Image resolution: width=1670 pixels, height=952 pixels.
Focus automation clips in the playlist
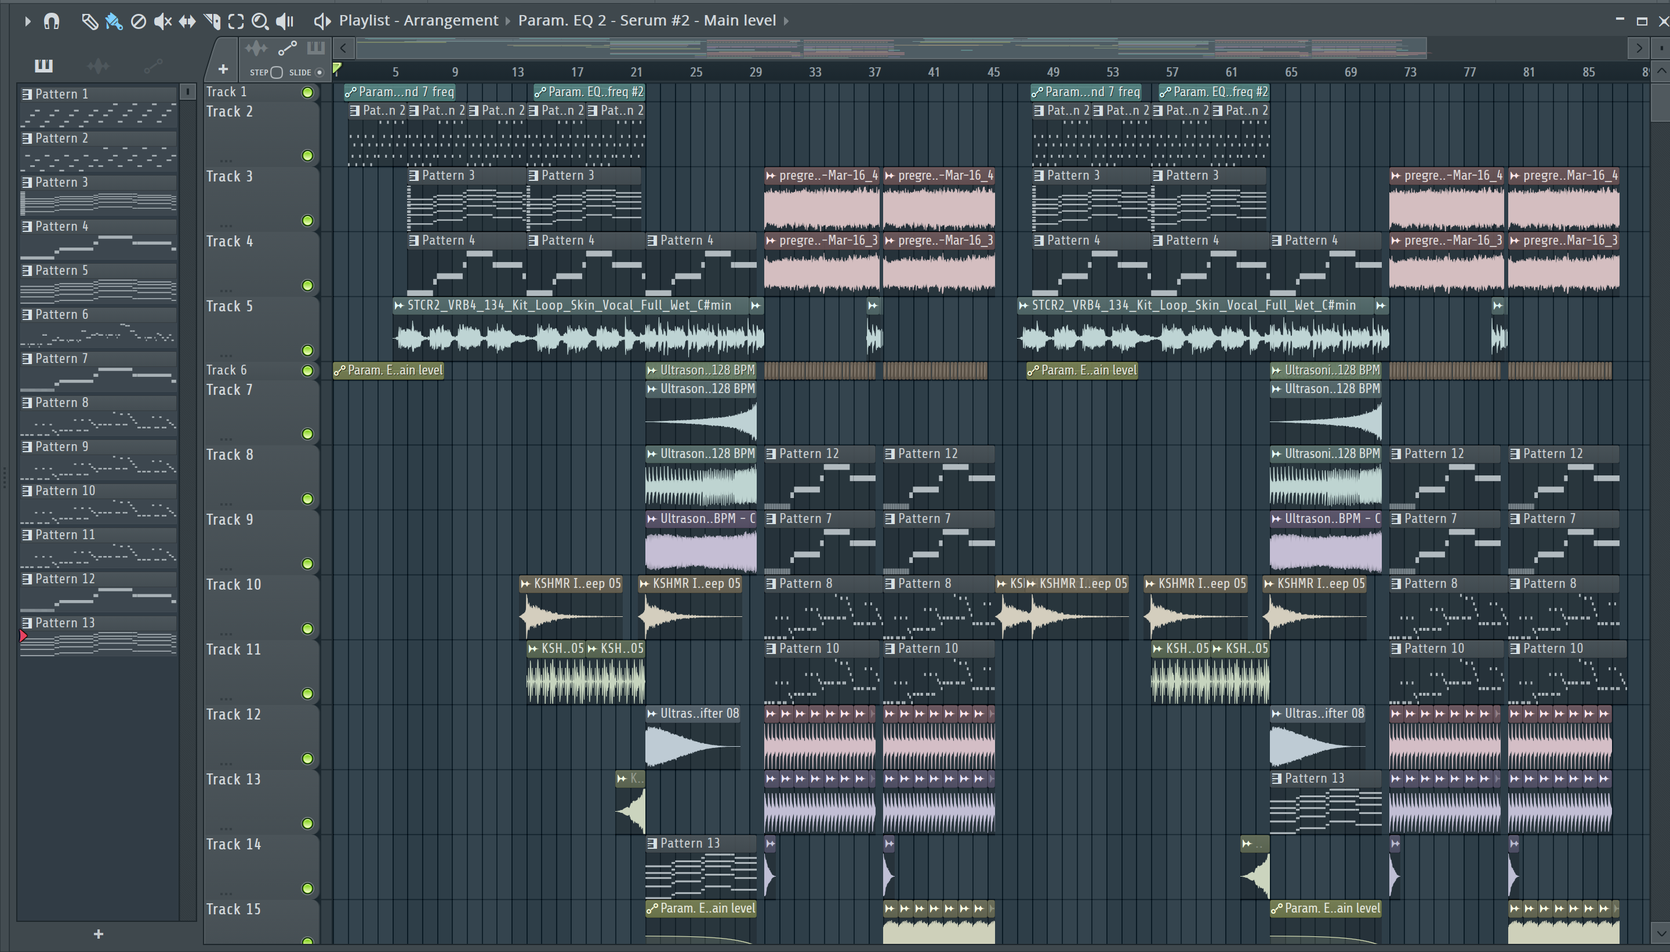click(288, 48)
